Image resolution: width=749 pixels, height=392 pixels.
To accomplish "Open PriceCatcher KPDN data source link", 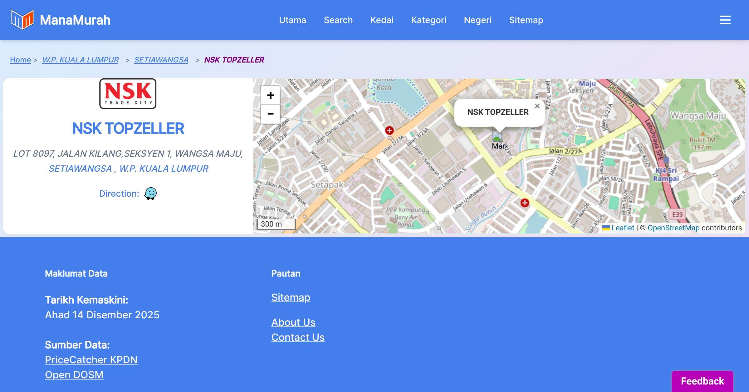I will click(91, 360).
